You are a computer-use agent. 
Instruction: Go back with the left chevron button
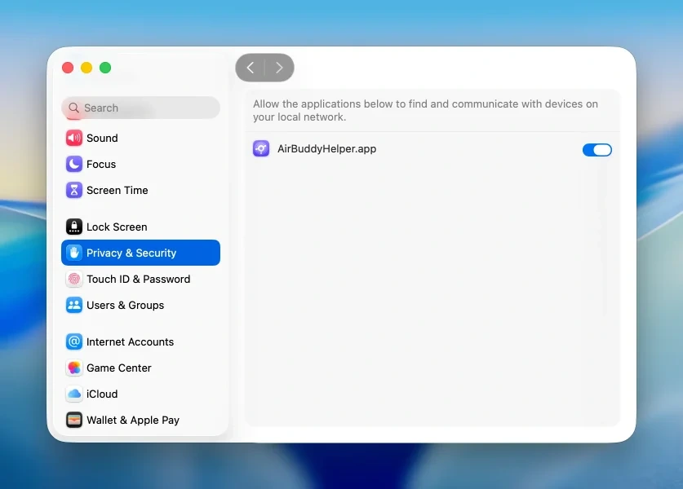pyautogui.click(x=251, y=68)
